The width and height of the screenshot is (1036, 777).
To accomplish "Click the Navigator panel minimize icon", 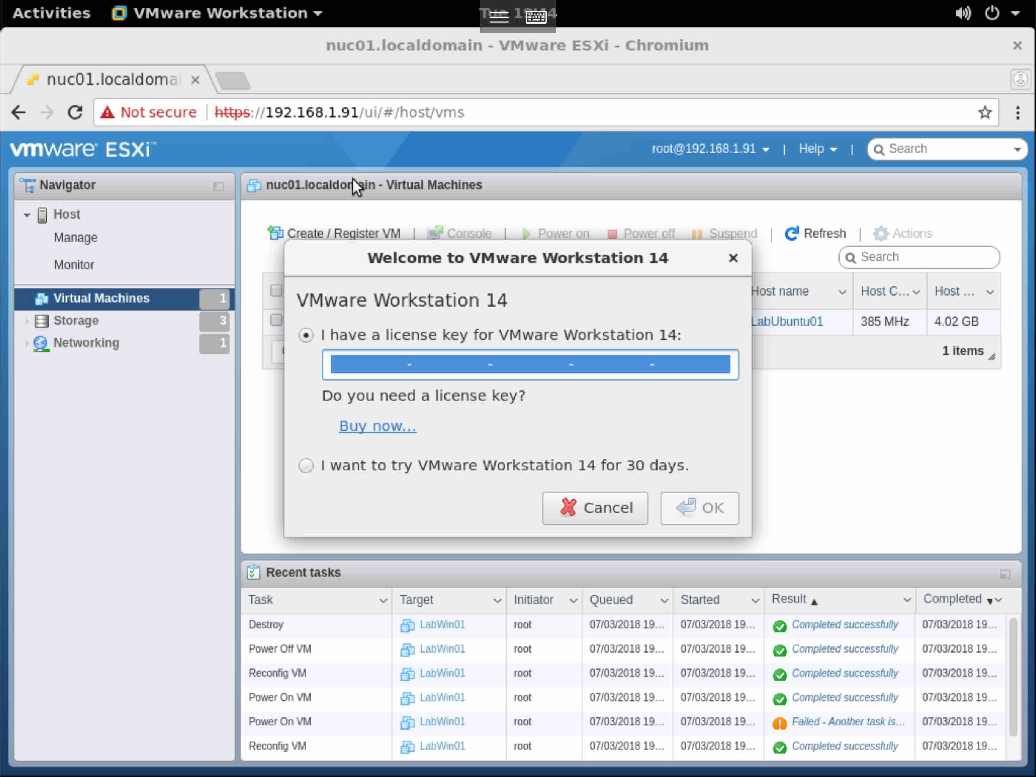I will pos(218,187).
